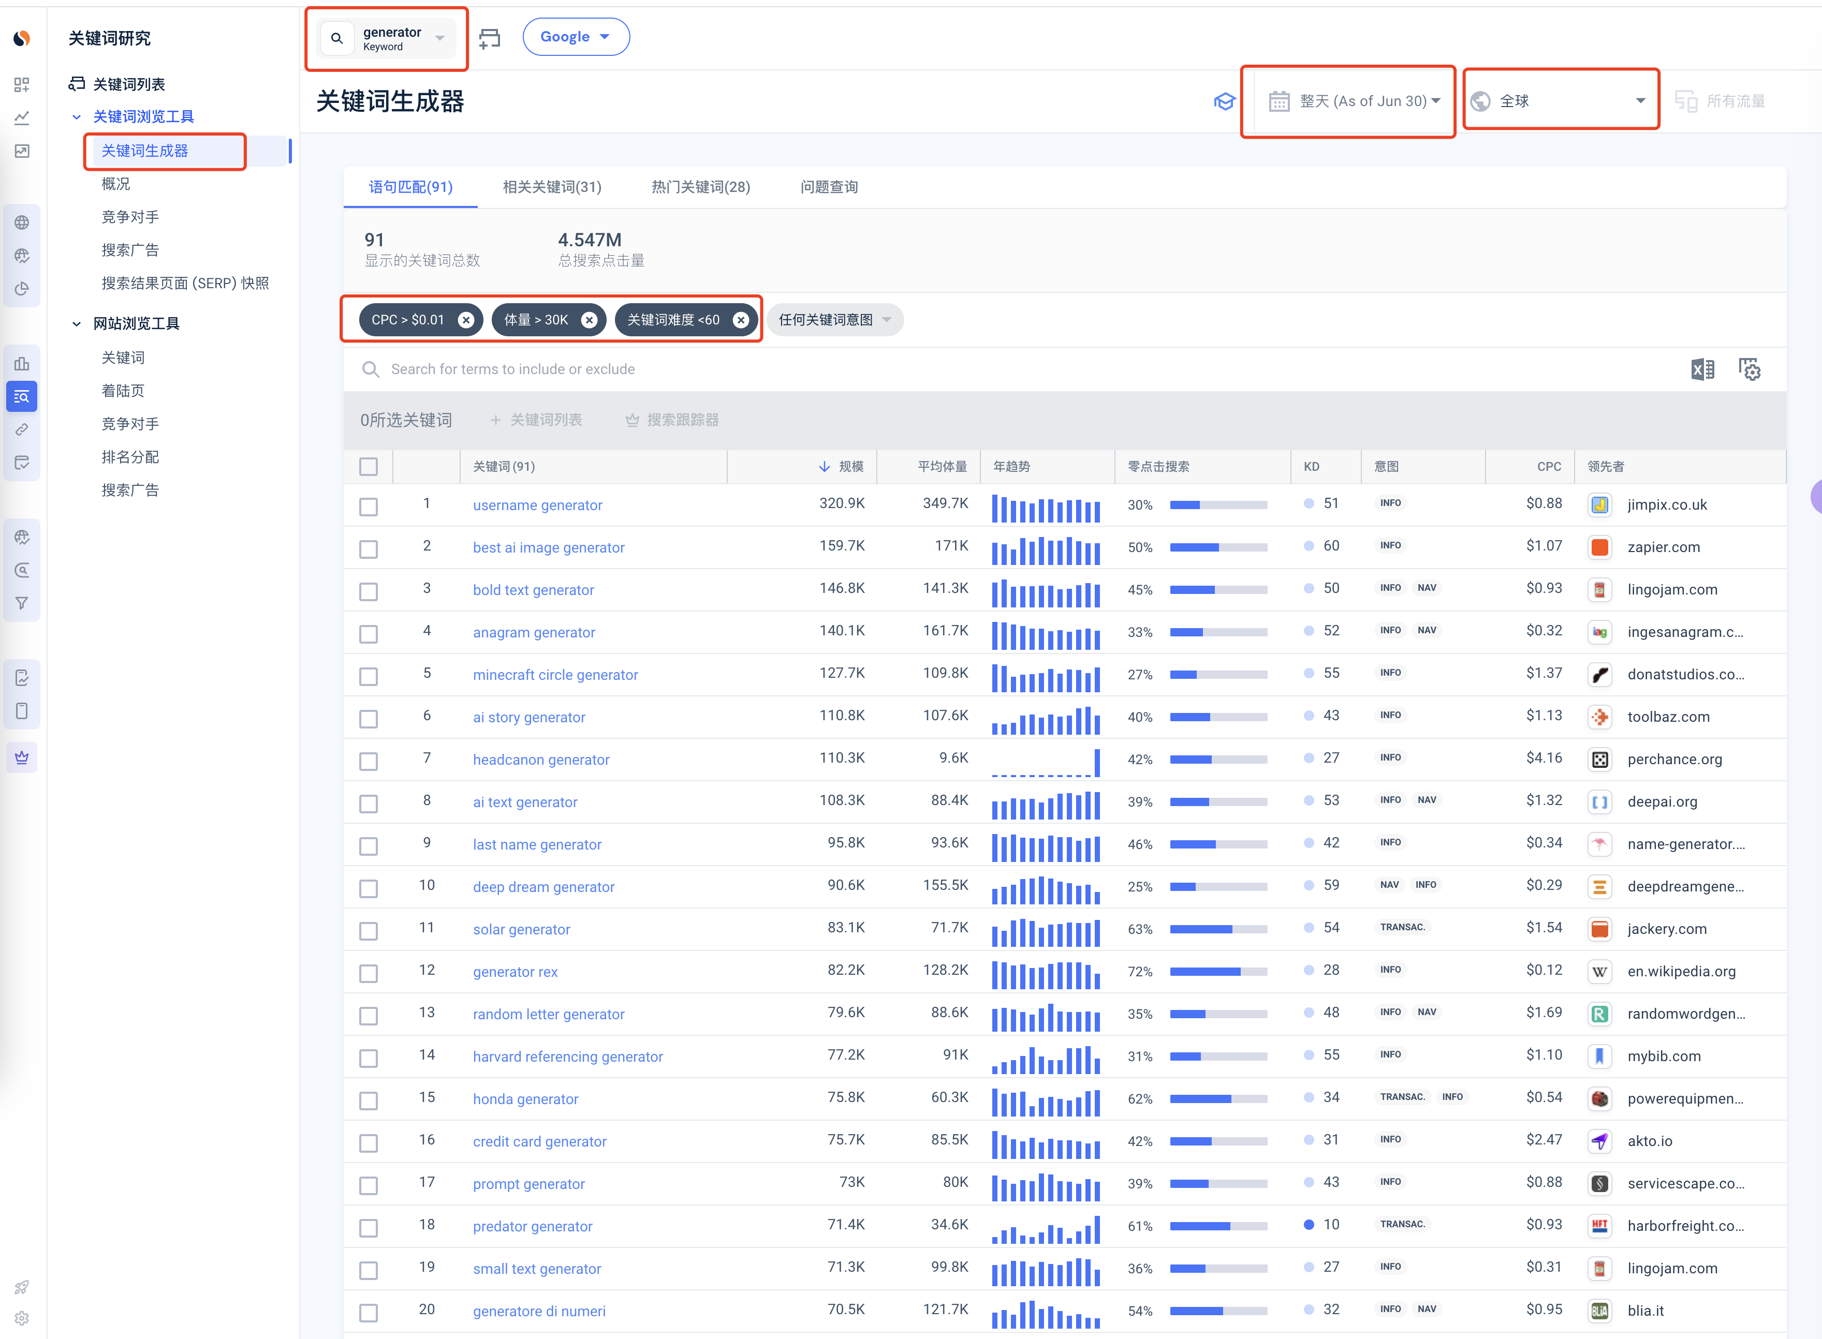Viewport: 1822px width, 1339px height.
Task: Check the box for prompt generator
Action: click(369, 1186)
